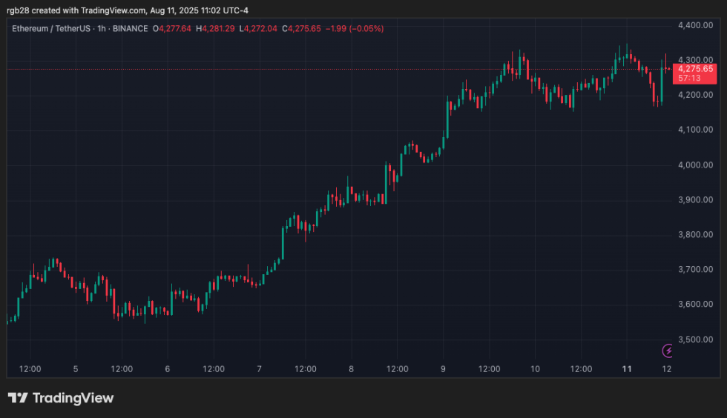The height and width of the screenshot is (418, 727).
Task: Click the BINANCE exchange label
Action: tap(128, 29)
